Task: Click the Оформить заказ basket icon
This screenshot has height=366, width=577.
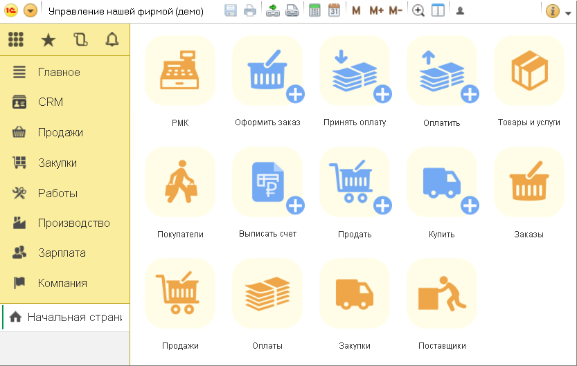Action: click(x=267, y=72)
